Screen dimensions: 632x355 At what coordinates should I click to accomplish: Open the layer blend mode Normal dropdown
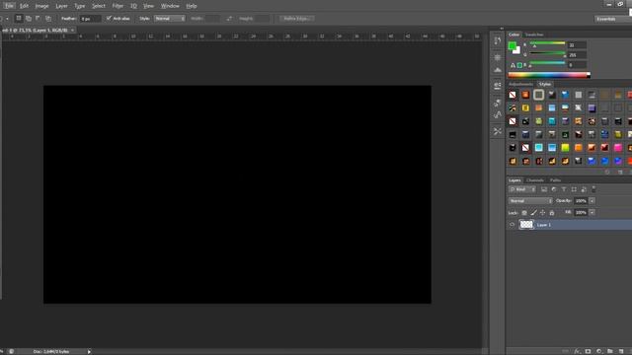pyautogui.click(x=530, y=201)
